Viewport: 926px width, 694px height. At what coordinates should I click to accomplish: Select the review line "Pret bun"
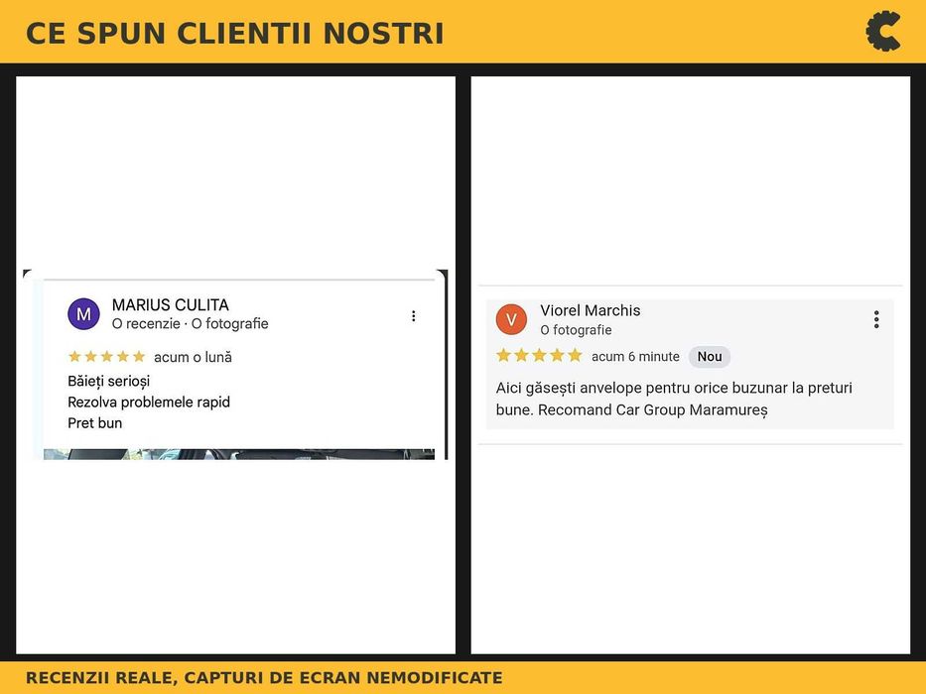[94, 423]
